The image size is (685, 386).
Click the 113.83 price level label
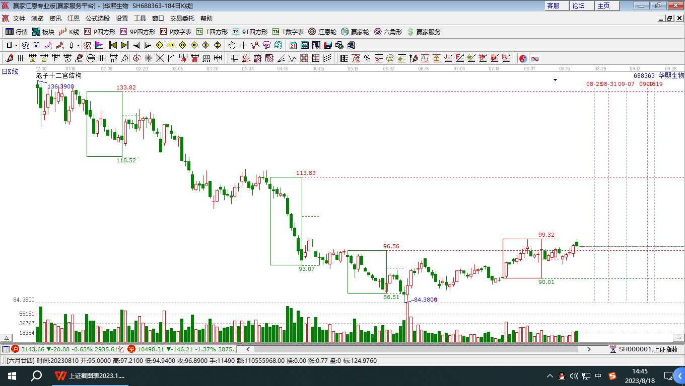[306, 173]
